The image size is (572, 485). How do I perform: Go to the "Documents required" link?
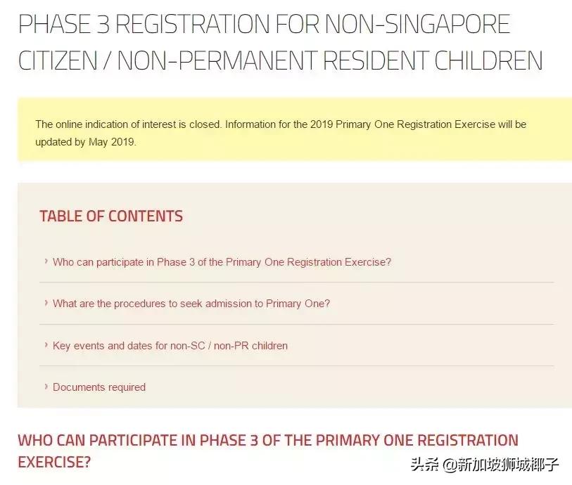click(x=99, y=387)
